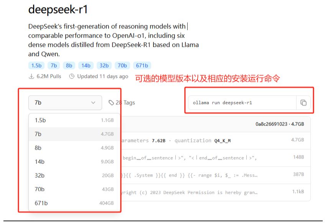This screenshot has height=223, width=325.
Task: Click the tag icon beside Tags
Action: tap(111, 102)
